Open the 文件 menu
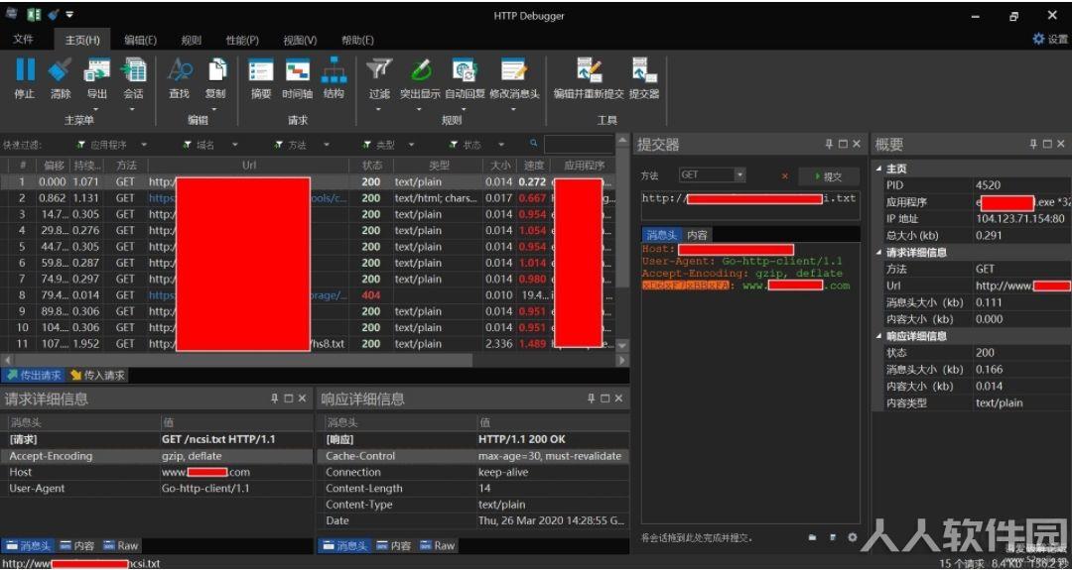Image resolution: width=1072 pixels, height=570 pixels. pos(23,40)
